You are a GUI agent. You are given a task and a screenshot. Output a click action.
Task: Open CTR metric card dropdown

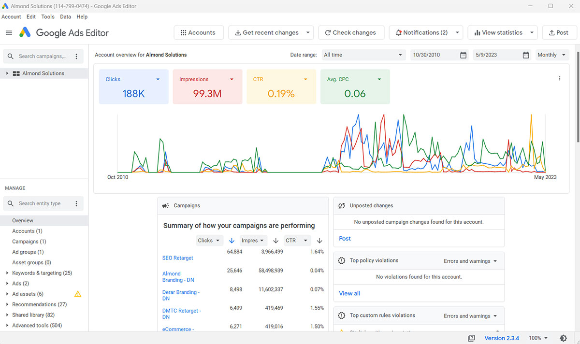pos(305,79)
